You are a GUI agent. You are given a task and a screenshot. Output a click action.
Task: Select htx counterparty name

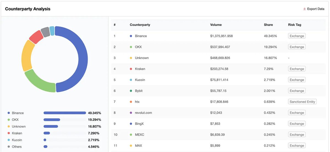point(137,102)
